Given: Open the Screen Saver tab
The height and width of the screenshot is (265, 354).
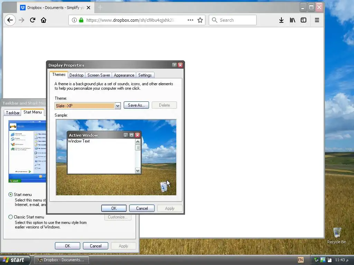Looking at the screenshot, I should click(x=99, y=75).
